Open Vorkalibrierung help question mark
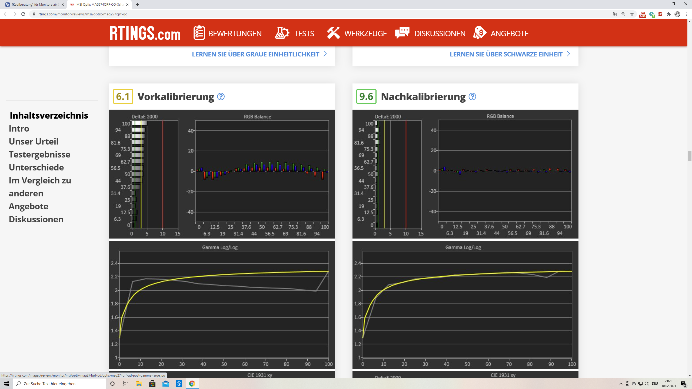The height and width of the screenshot is (389, 692). pyautogui.click(x=221, y=97)
